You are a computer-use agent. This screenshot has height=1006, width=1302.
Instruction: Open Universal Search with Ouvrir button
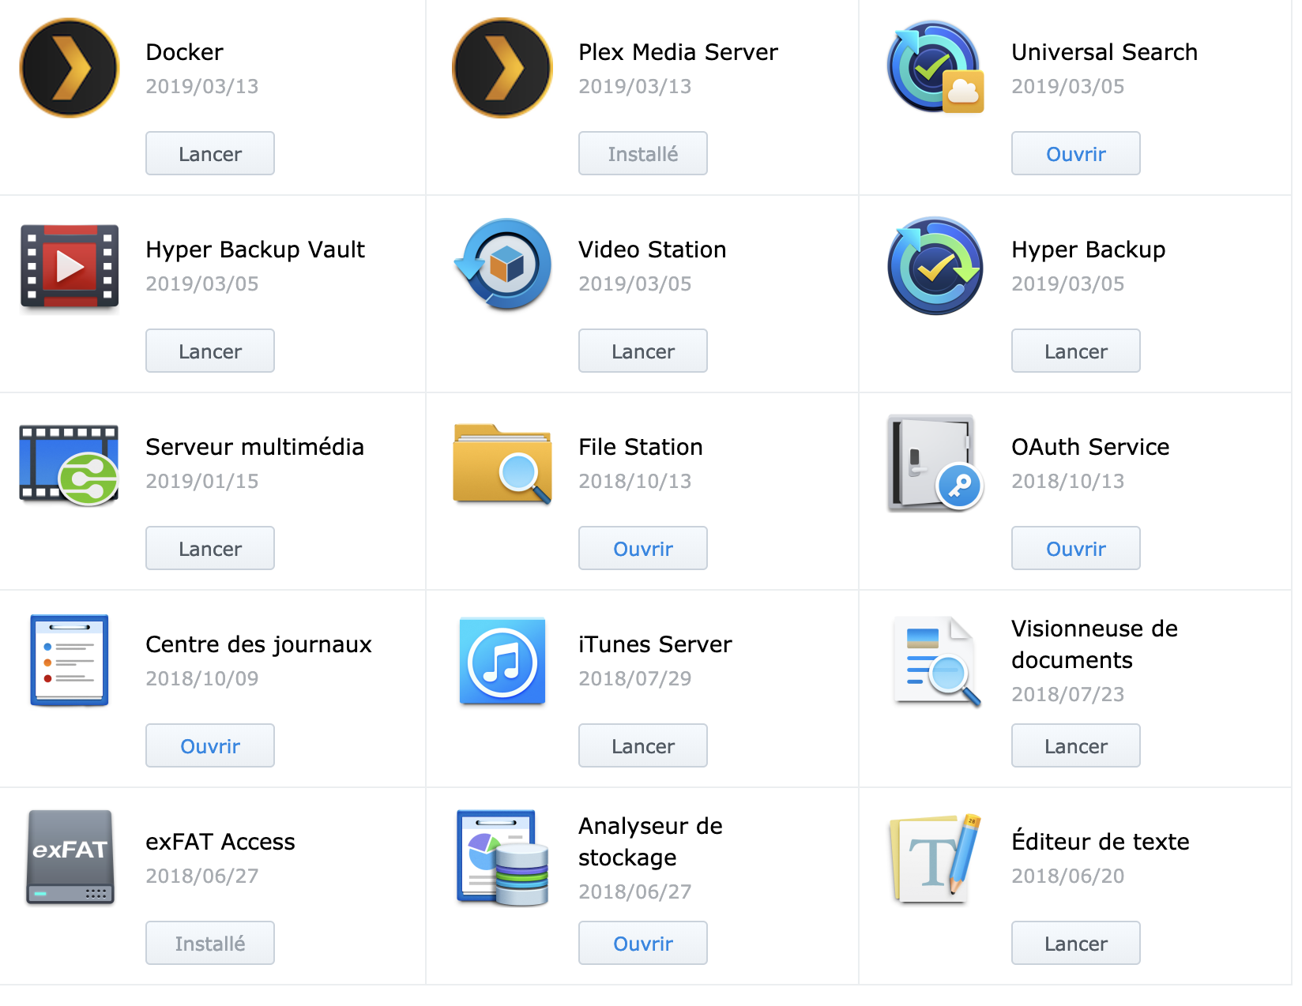click(x=1076, y=153)
